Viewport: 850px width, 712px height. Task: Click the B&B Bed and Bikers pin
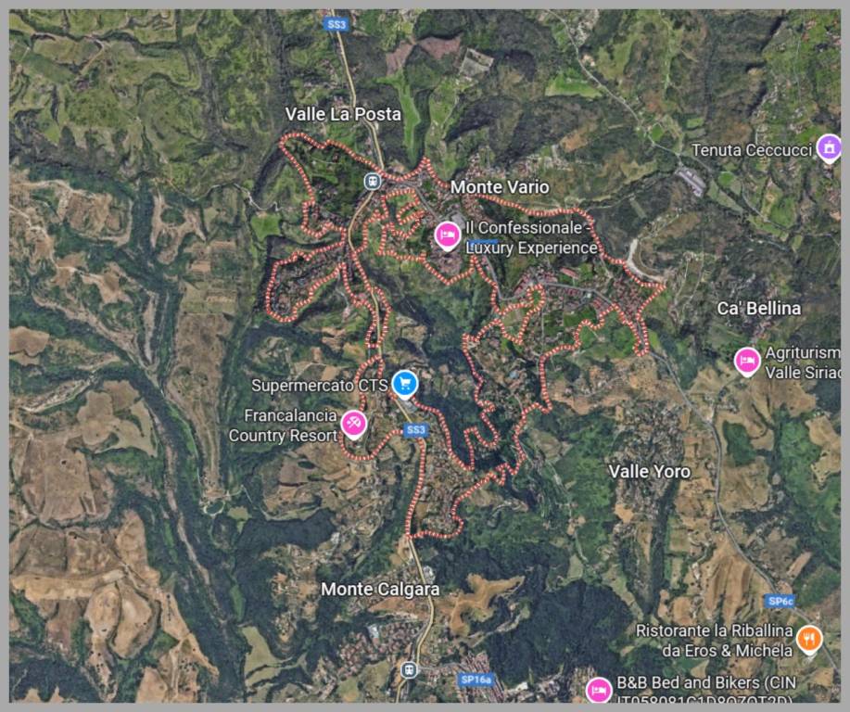click(x=599, y=690)
